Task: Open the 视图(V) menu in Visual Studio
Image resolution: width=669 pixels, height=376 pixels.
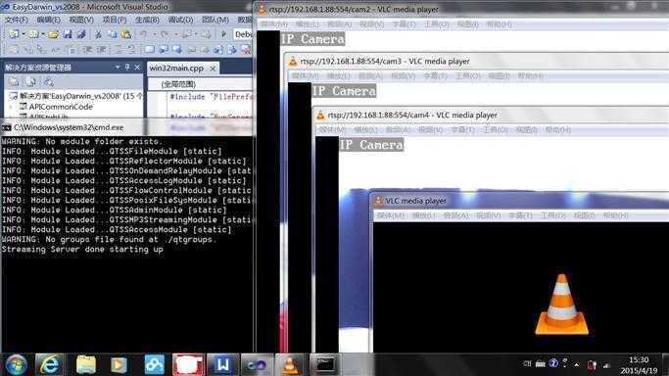Action: [81, 20]
